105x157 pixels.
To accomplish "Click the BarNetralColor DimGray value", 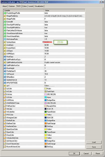I will click(x=50, y=126).
